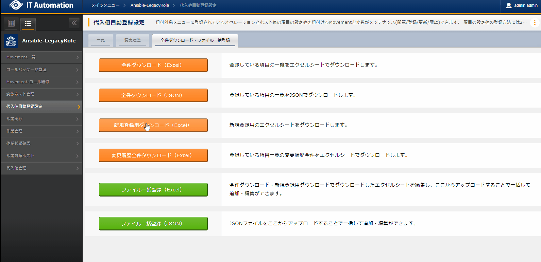Open the 一覧 tab
The width and height of the screenshot is (541, 262).
(x=101, y=40)
